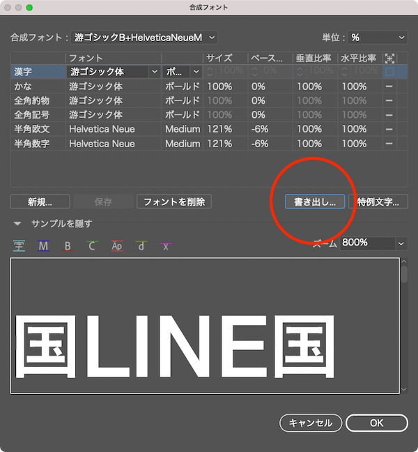The image size is (418, 452).
Task: Click the zoom value field showing 800%
Action: coord(368,243)
